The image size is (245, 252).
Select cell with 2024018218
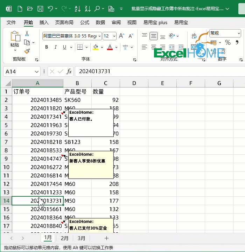37,142
